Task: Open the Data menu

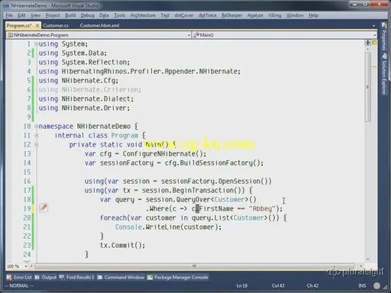Action: pyautogui.click(x=104, y=15)
